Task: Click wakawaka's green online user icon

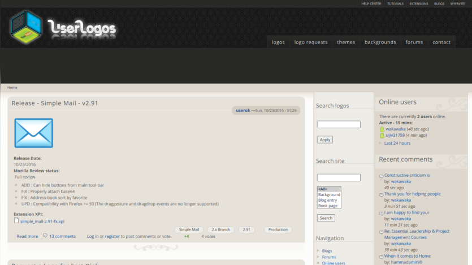Action: (x=382, y=129)
